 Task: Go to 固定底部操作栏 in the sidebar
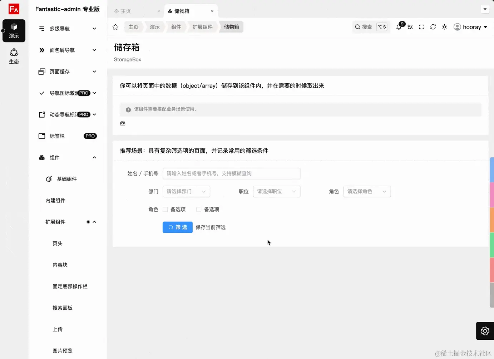(70, 286)
